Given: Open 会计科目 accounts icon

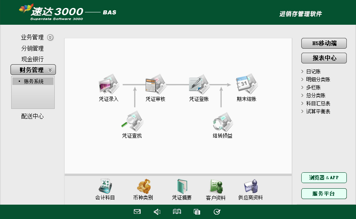Looking at the screenshot, I should coord(105,186).
